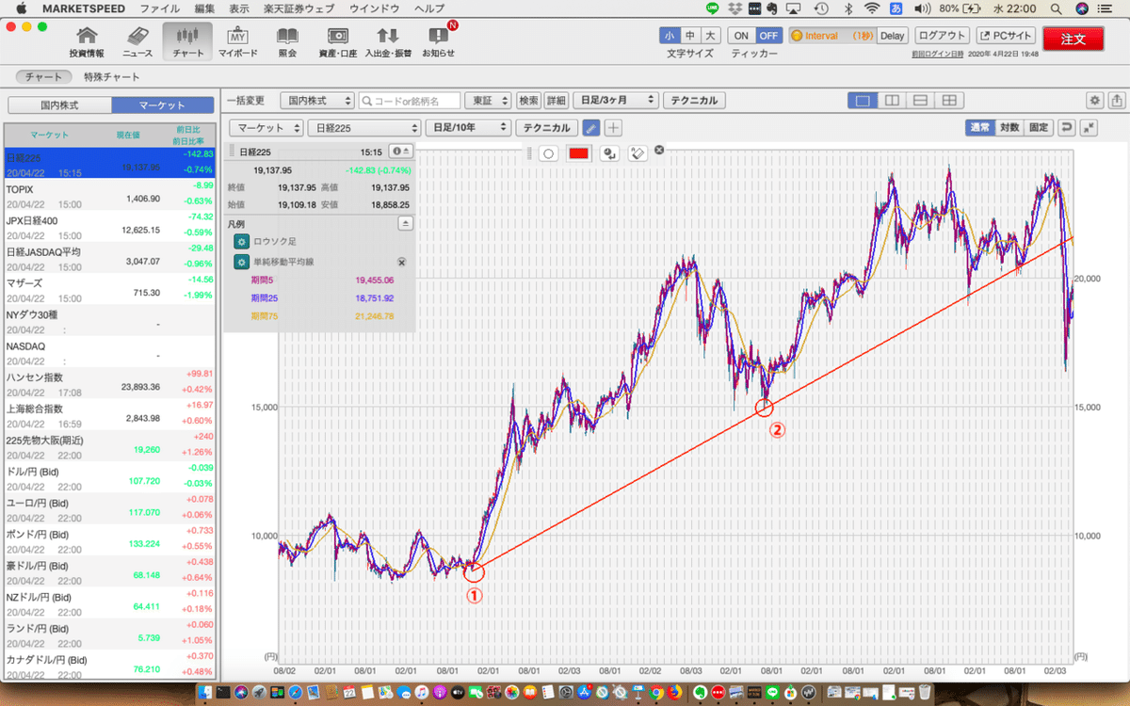This screenshot has width=1130, height=706.
Task: Open the 日足/10年 period dropdown
Action: tap(468, 127)
